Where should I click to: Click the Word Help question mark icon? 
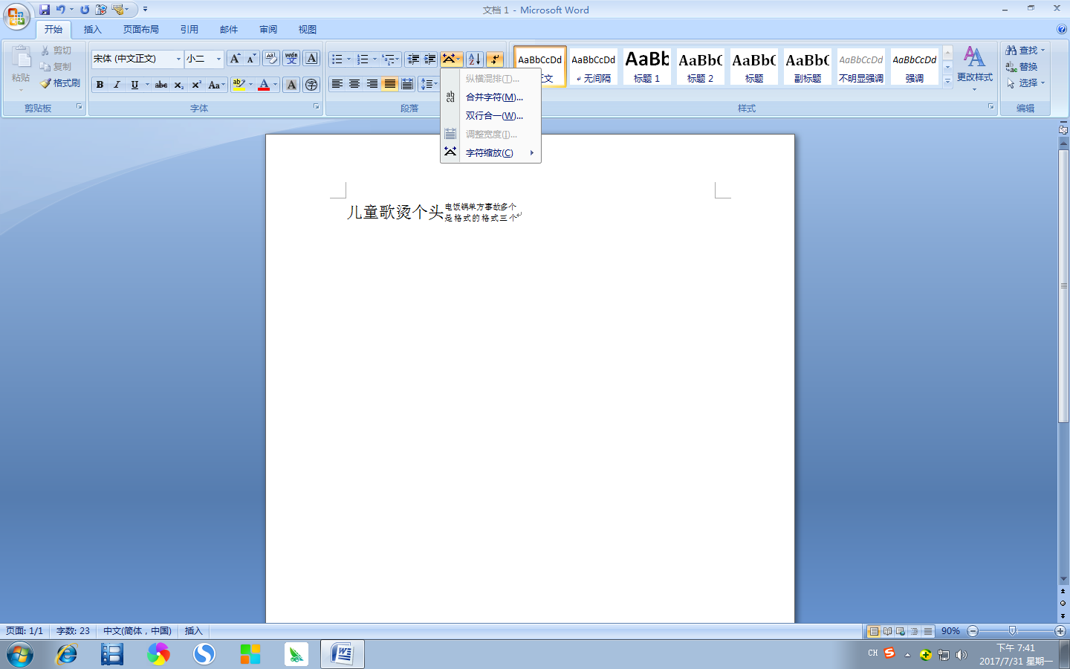click(1061, 30)
